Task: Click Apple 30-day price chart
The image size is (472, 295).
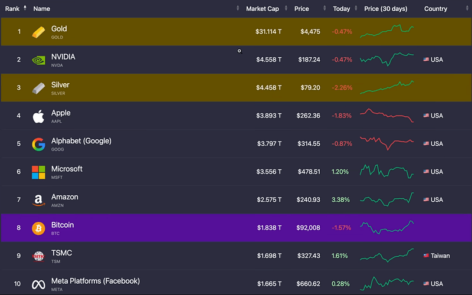Action: coord(387,115)
